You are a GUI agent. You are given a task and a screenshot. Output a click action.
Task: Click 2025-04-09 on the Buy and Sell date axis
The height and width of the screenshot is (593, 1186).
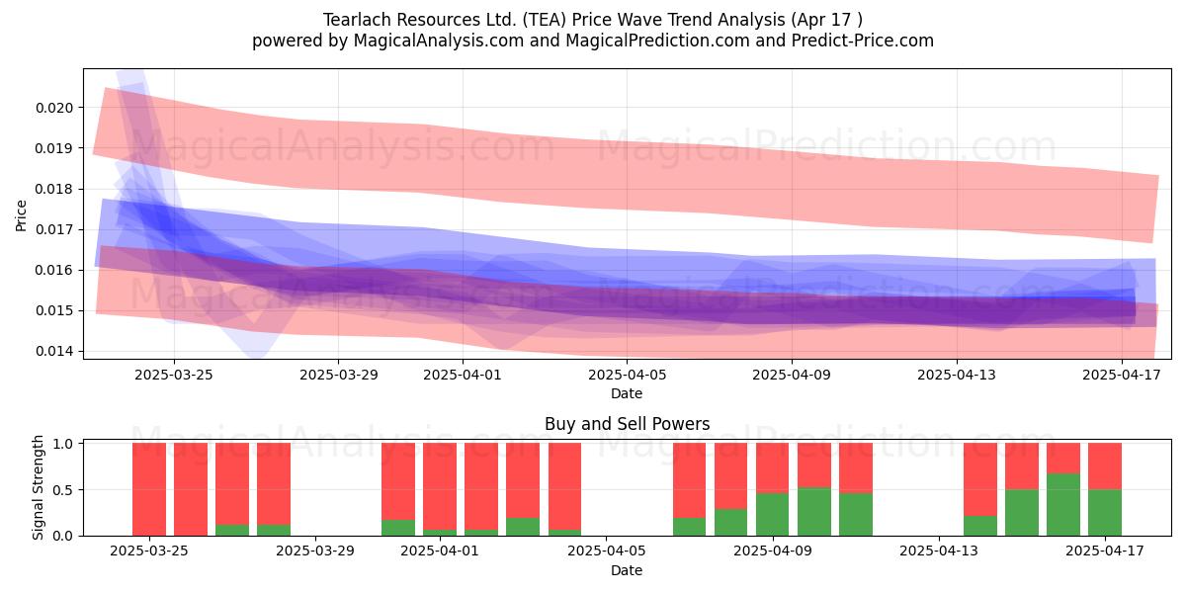pyautogui.click(x=773, y=551)
